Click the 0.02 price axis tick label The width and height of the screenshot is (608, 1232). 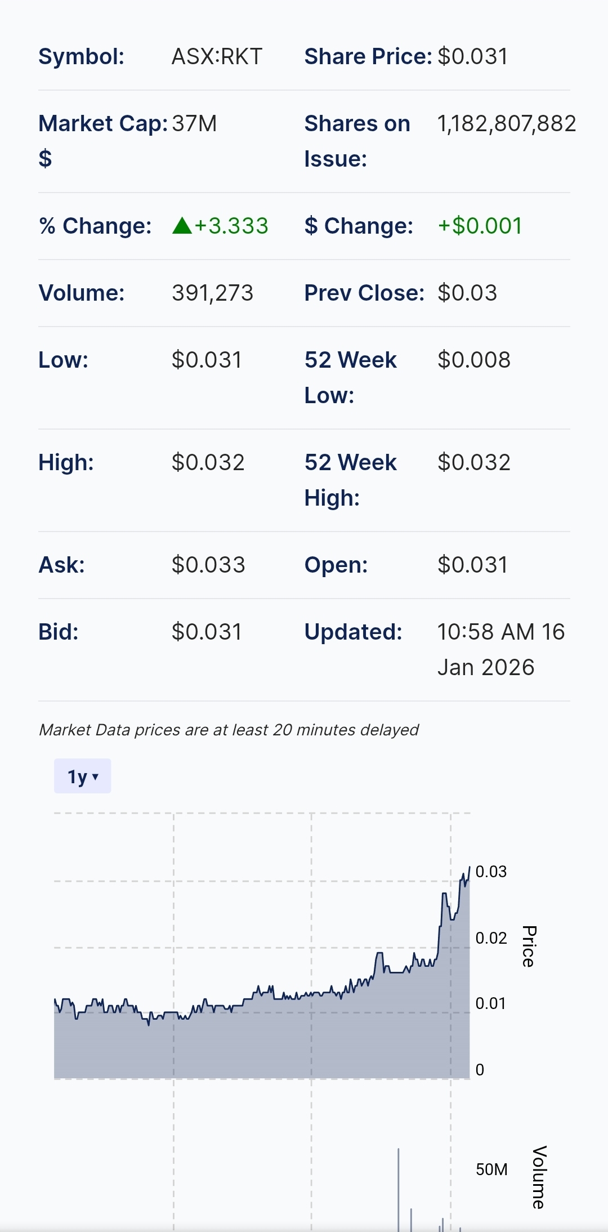click(x=491, y=938)
